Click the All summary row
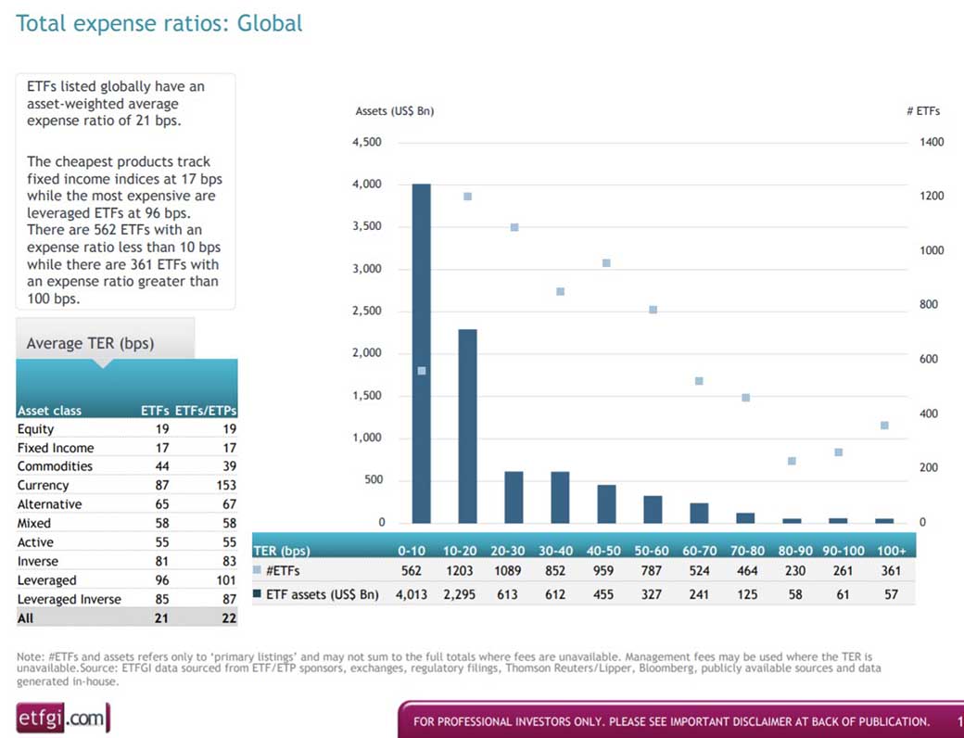This screenshot has width=964, height=738. [127, 618]
